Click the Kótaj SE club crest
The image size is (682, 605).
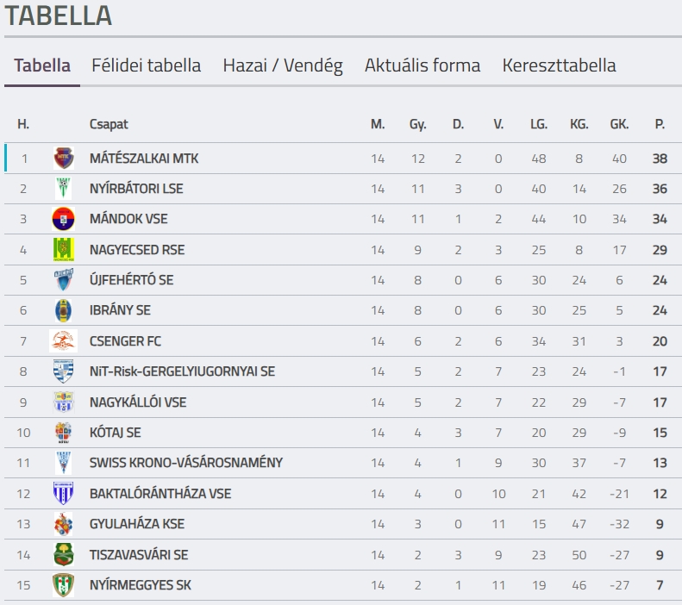click(63, 433)
